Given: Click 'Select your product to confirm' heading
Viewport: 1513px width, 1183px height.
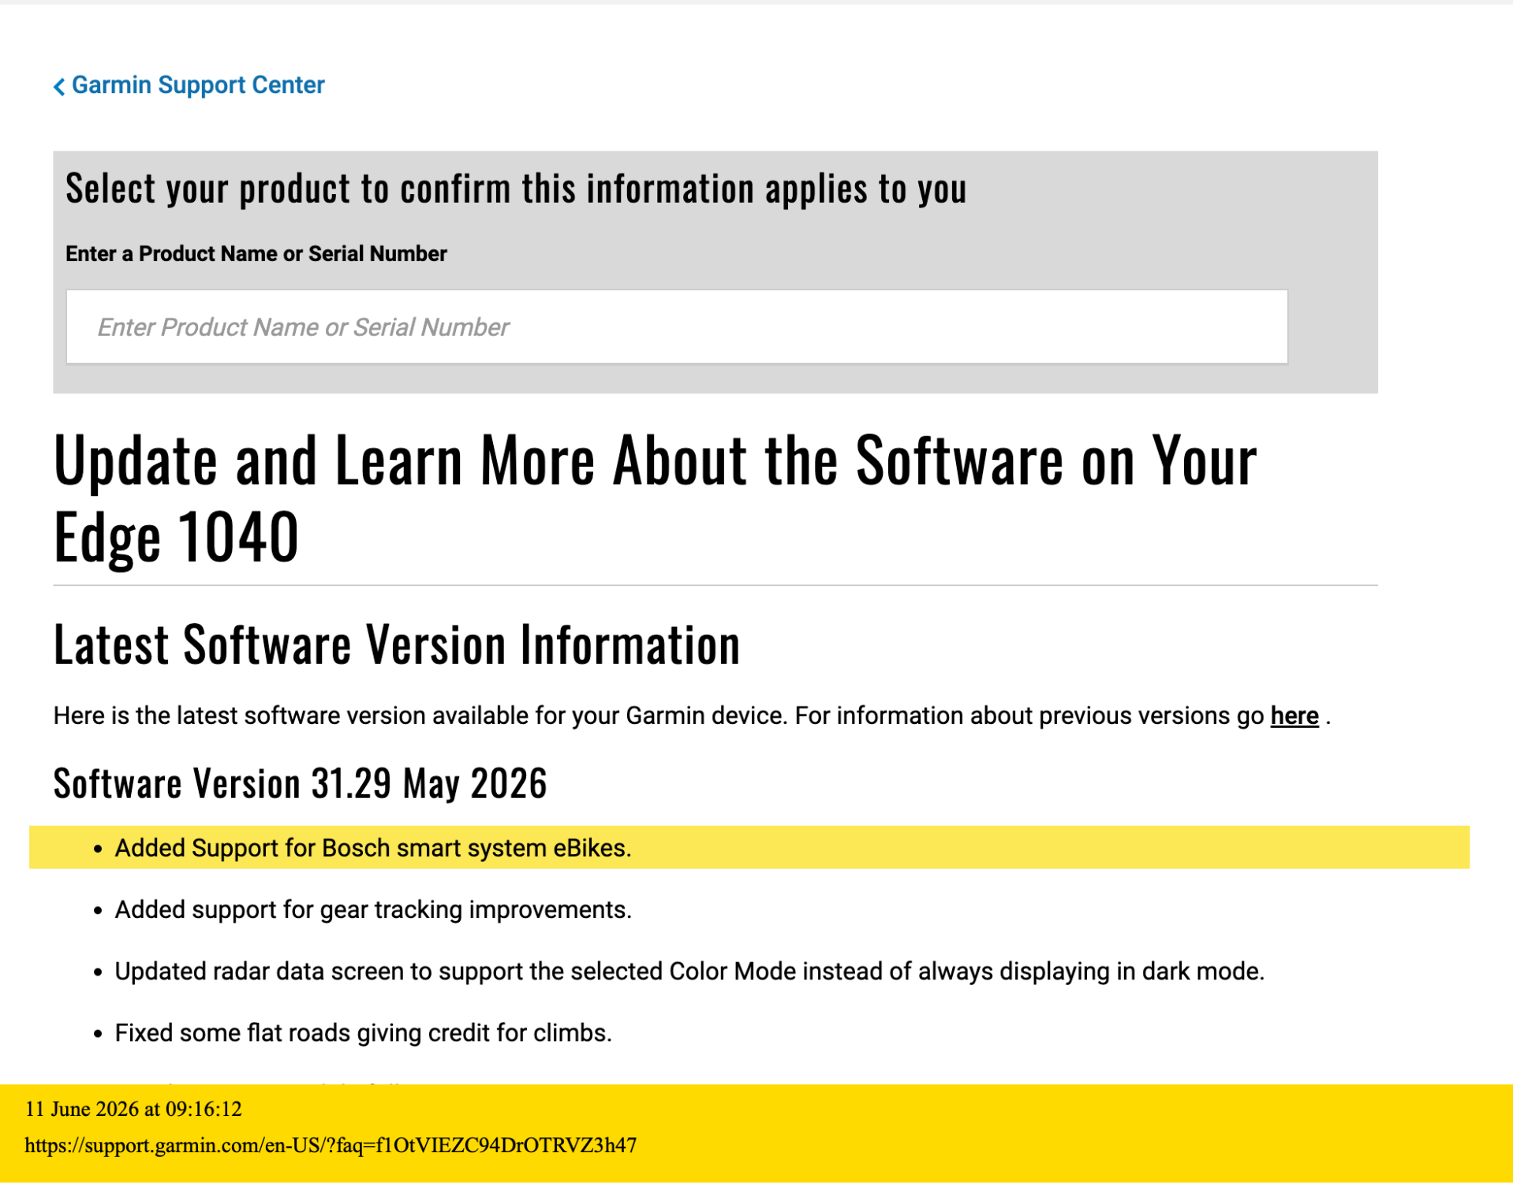Looking at the screenshot, I should pos(516,188).
